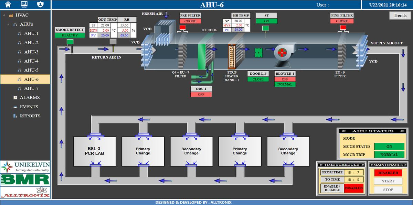The image size is (413, 205).
Task: Open ALARMS from the sidebar
Action: coord(30,98)
